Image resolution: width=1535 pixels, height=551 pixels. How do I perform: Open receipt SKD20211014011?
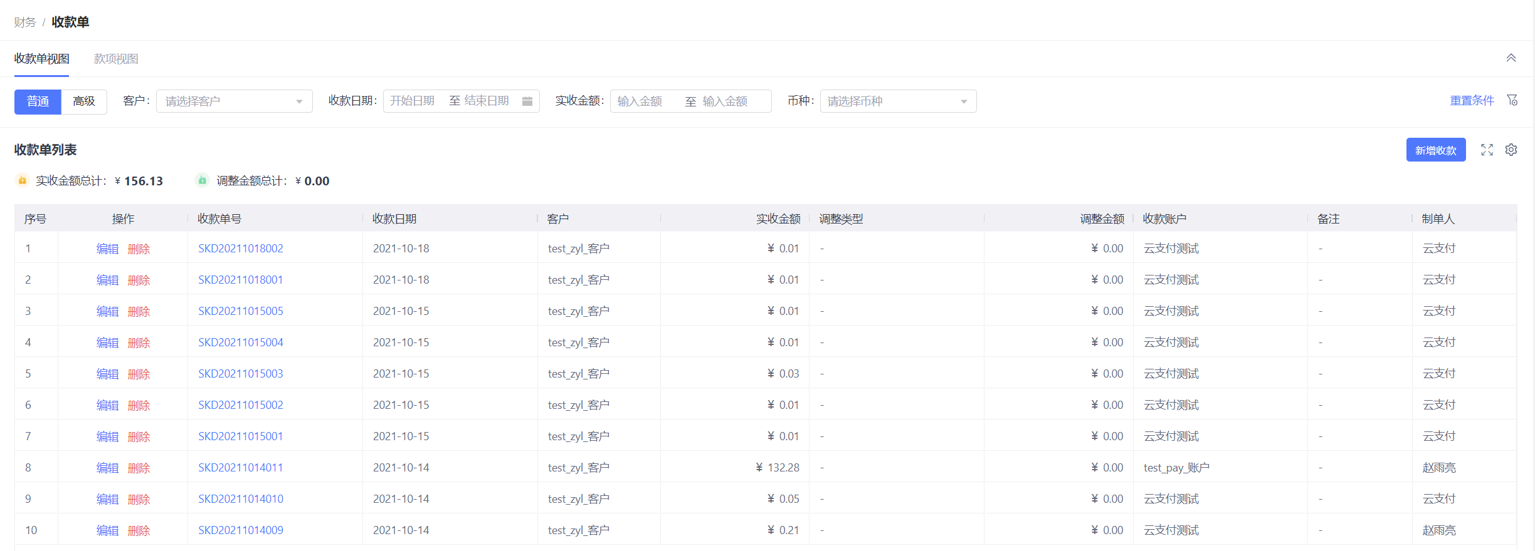[x=241, y=468]
